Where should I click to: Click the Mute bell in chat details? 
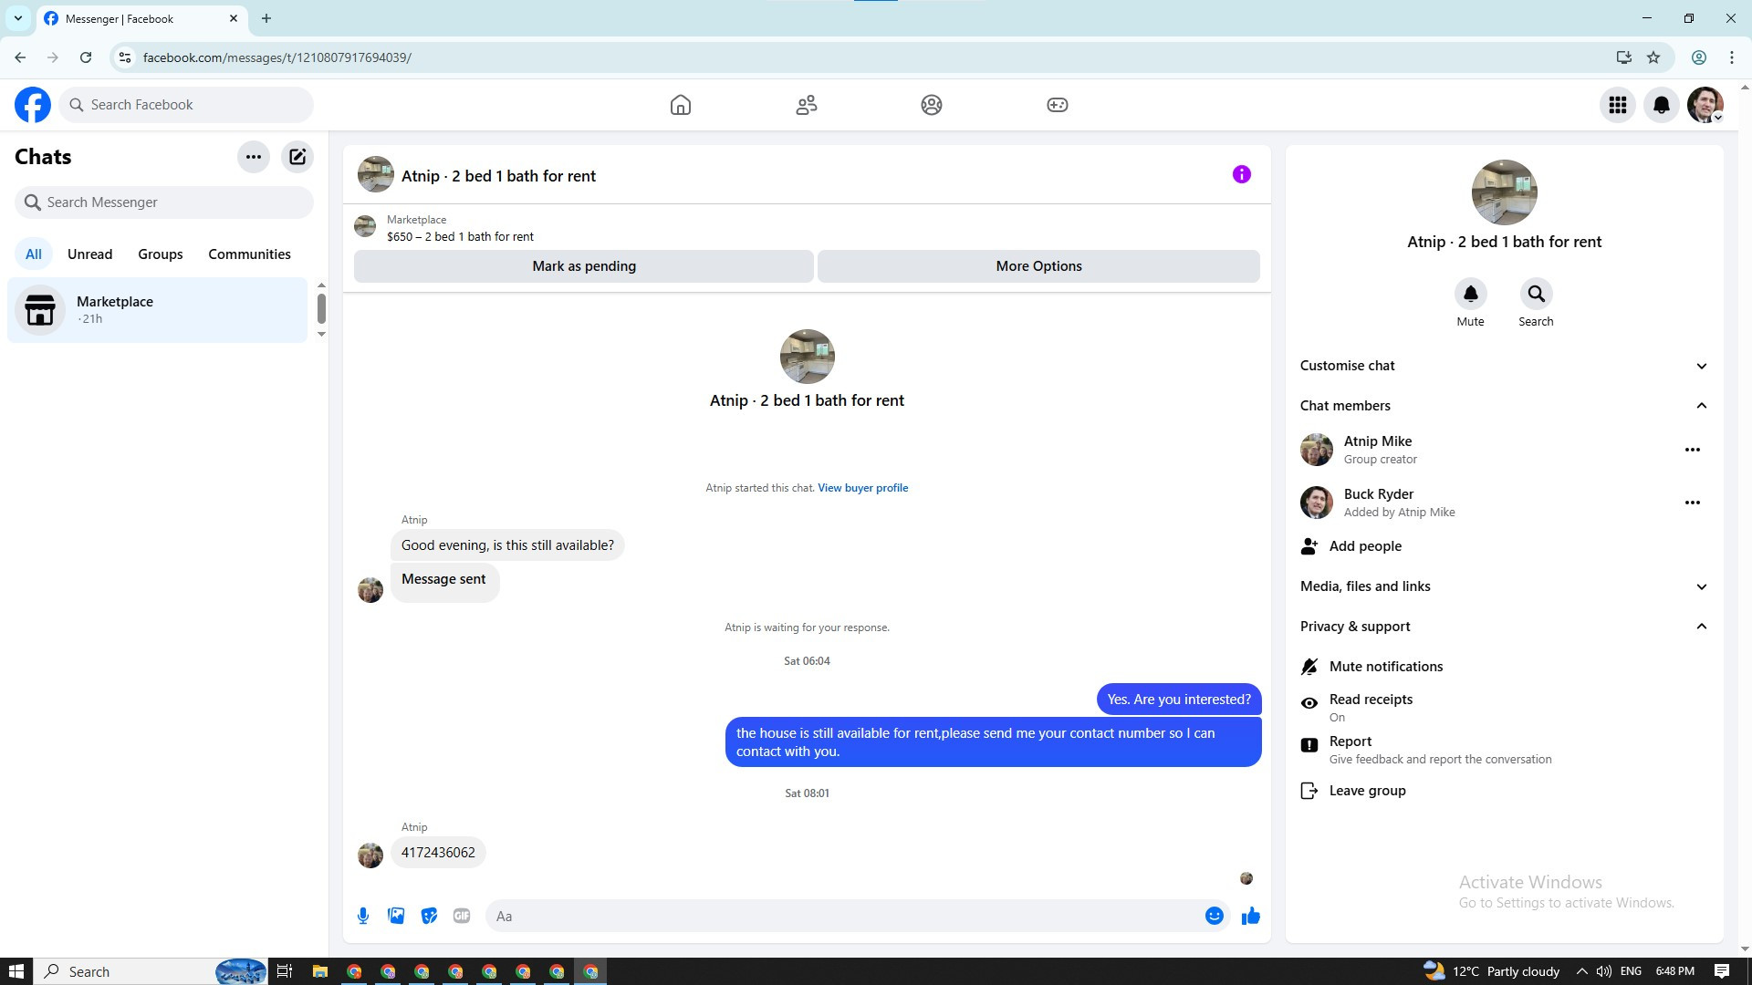pyautogui.click(x=1471, y=294)
